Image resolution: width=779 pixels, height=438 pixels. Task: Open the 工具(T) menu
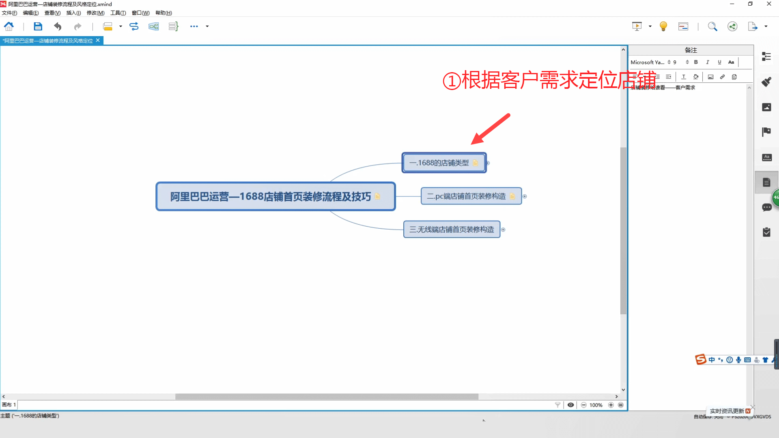tap(118, 13)
